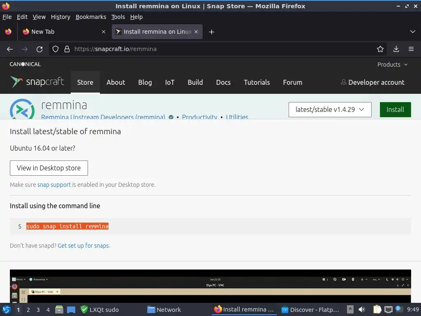
Task: Go to the About page
Action: coord(116,82)
